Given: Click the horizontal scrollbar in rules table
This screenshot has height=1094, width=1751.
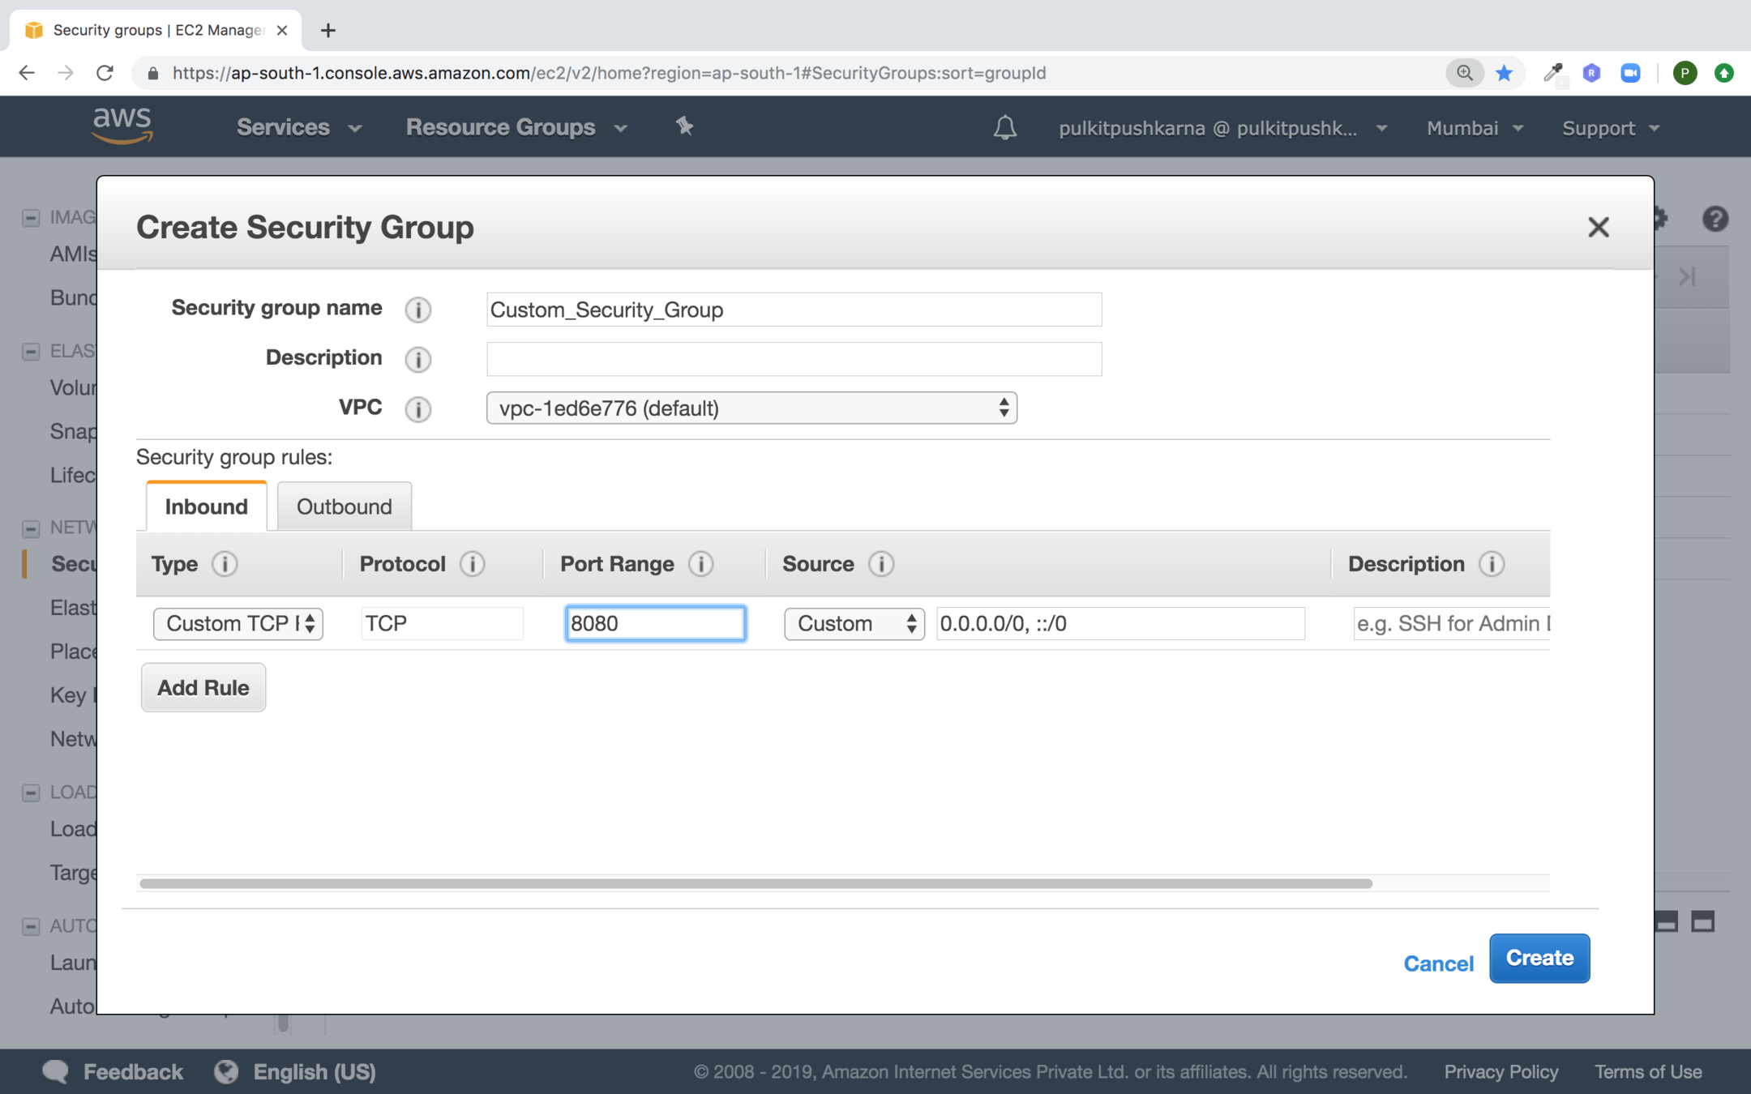Looking at the screenshot, I should pyautogui.click(x=754, y=883).
